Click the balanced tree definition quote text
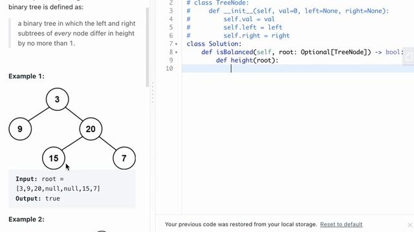 [x=76, y=34]
